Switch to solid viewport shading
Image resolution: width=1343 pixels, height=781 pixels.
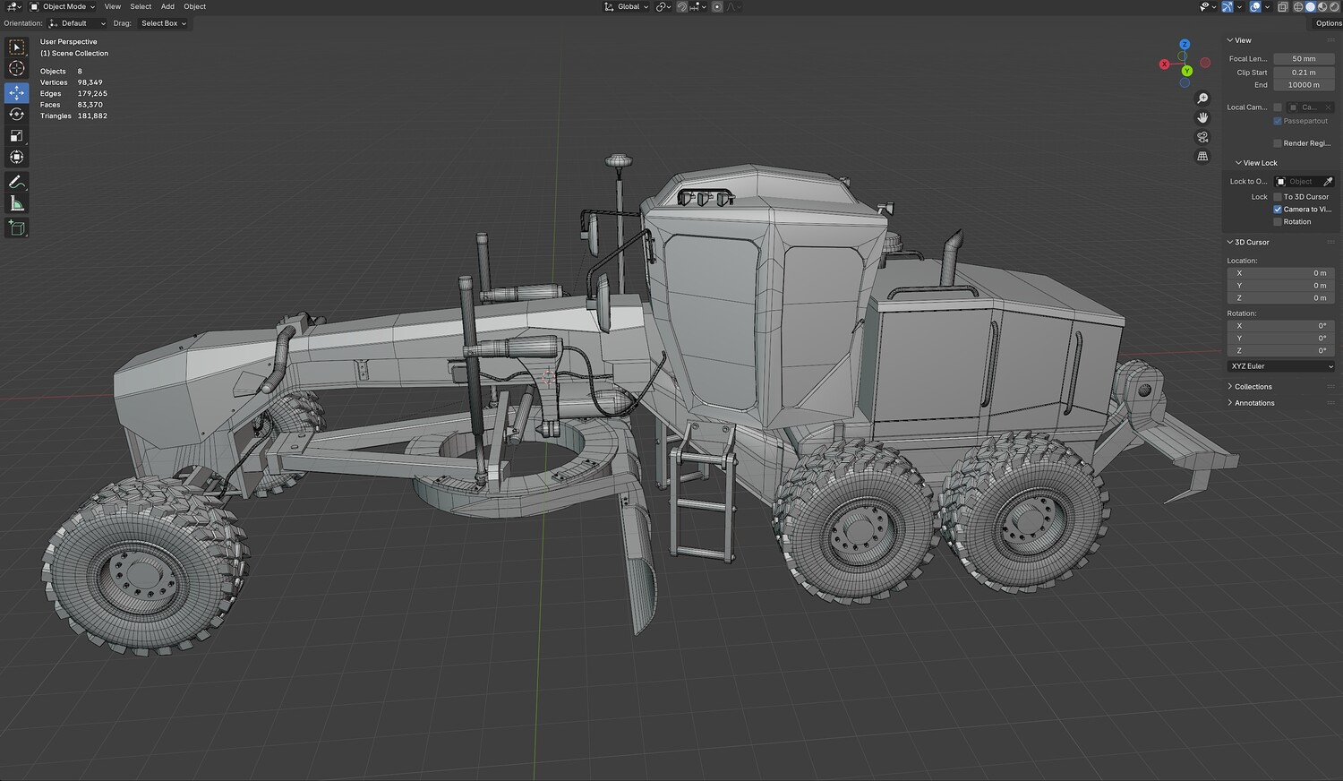point(1310,6)
